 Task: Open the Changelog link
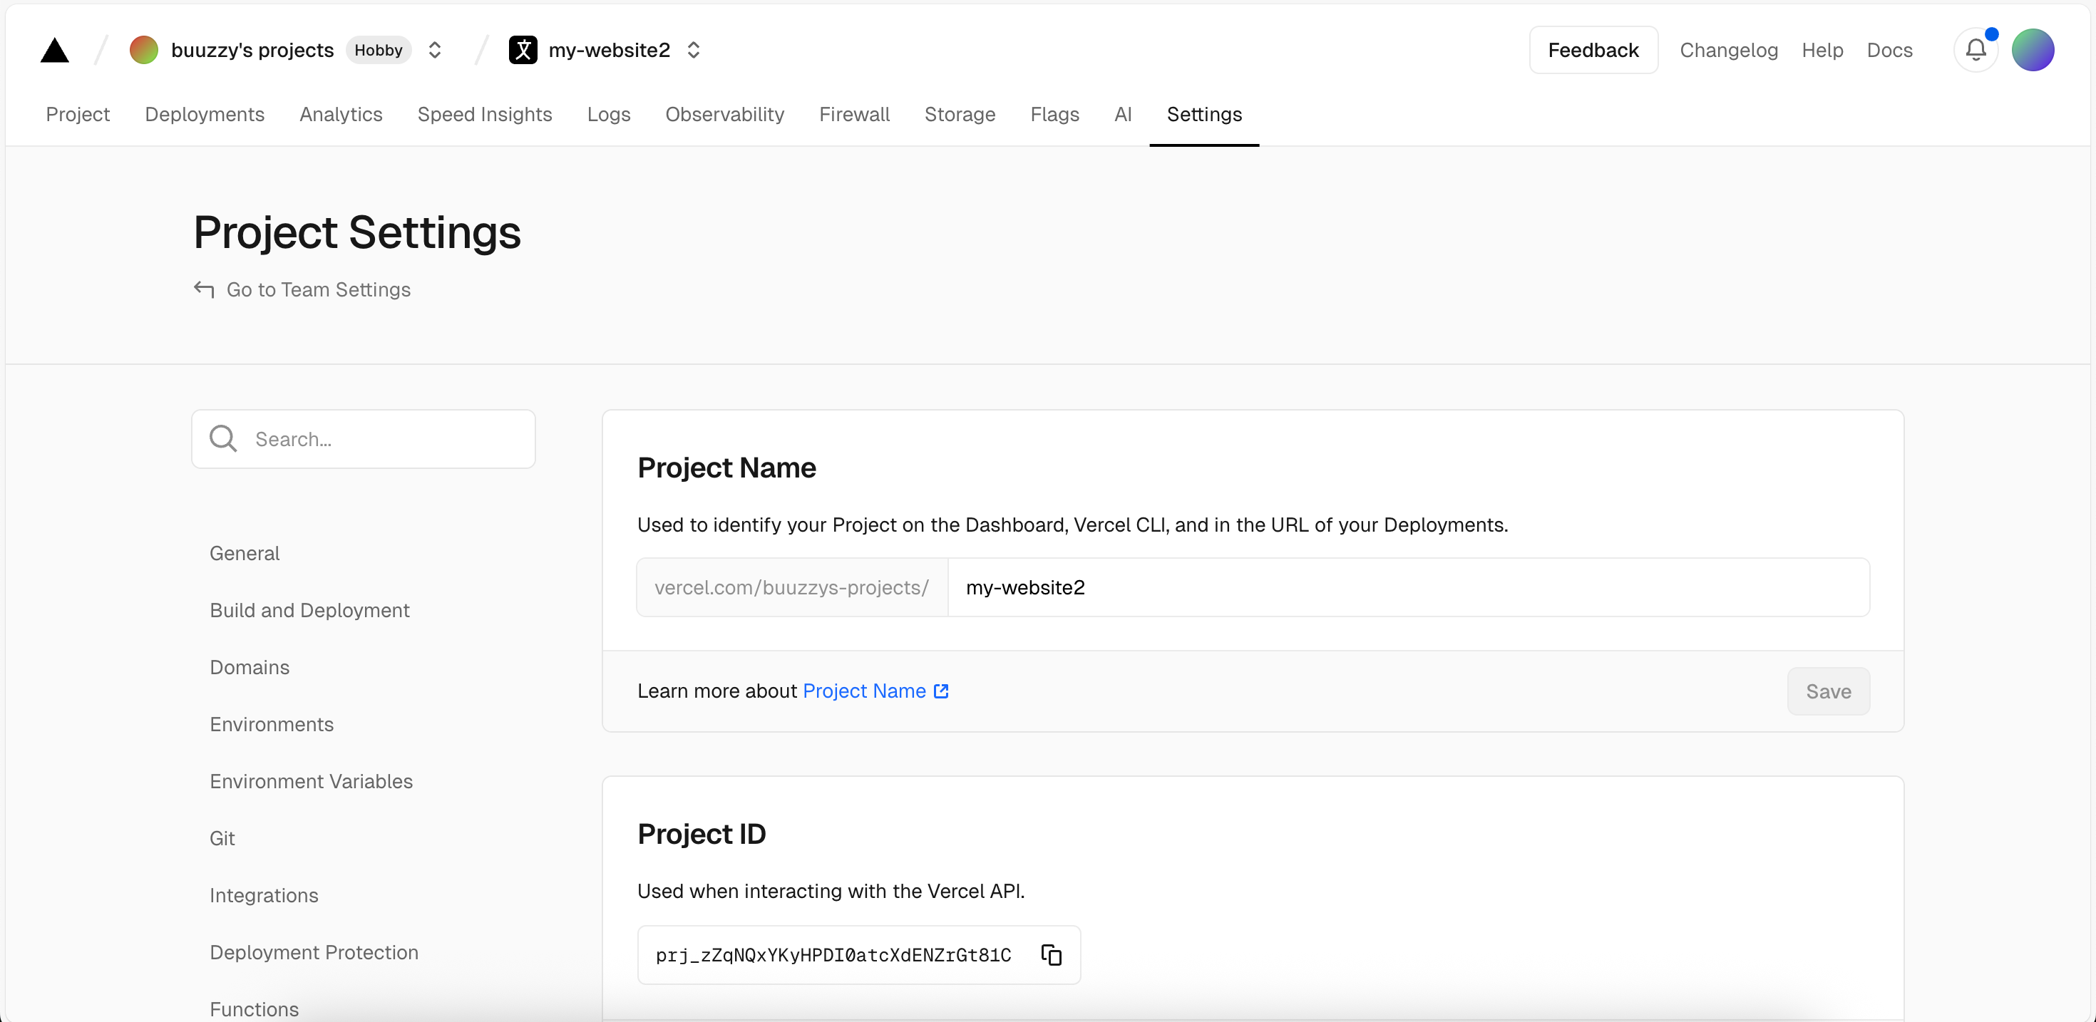1729,51
